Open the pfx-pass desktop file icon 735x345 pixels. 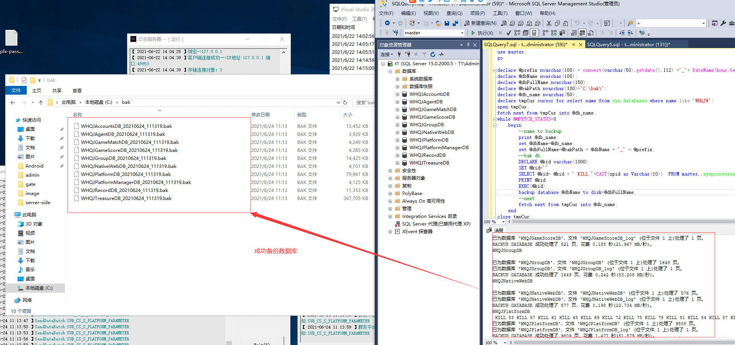[11, 42]
